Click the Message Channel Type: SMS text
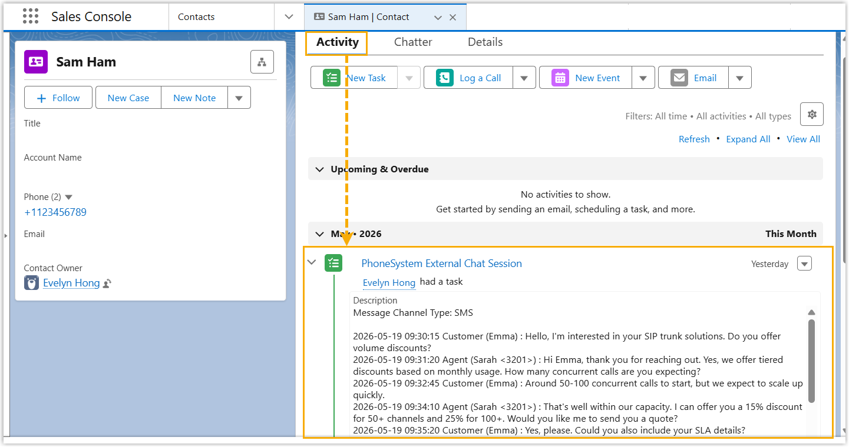849x447 pixels. click(413, 313)
